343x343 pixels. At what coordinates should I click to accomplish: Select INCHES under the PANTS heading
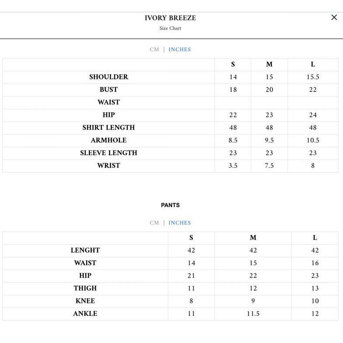pyautogui.click(x=180, y=223)
